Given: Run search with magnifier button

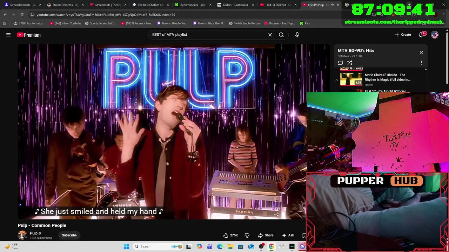Looking at the screenshot, I should [x=281, y=35].
